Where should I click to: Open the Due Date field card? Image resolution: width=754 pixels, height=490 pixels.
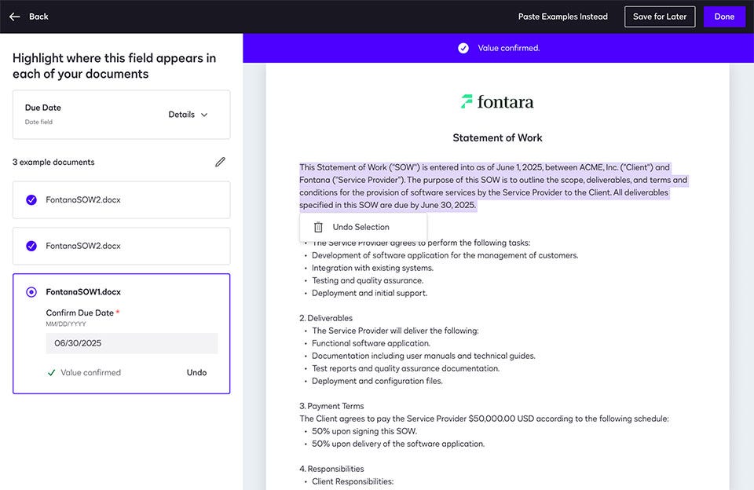[121, 114]
